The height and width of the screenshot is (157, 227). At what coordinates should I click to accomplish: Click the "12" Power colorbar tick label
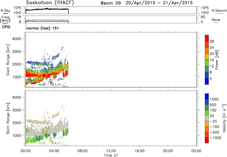pos(212,66)
